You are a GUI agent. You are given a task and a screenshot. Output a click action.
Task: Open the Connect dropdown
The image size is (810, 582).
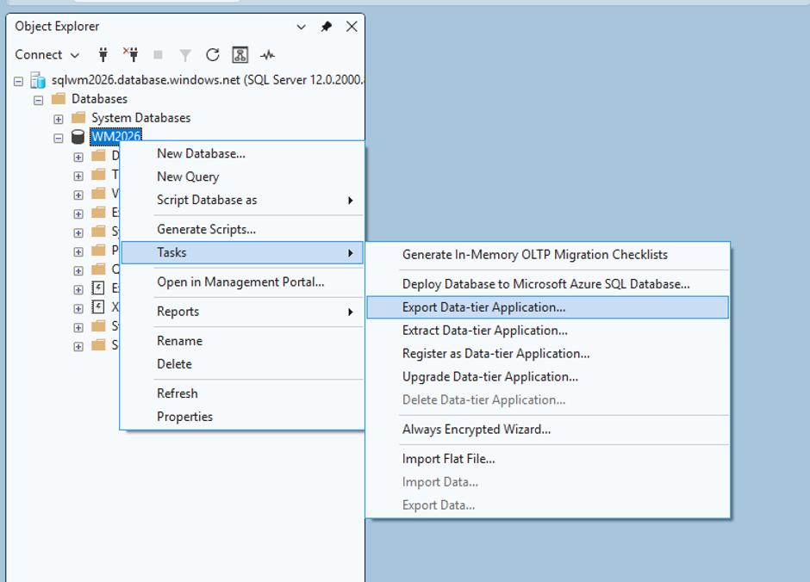[x=47, y=55]
